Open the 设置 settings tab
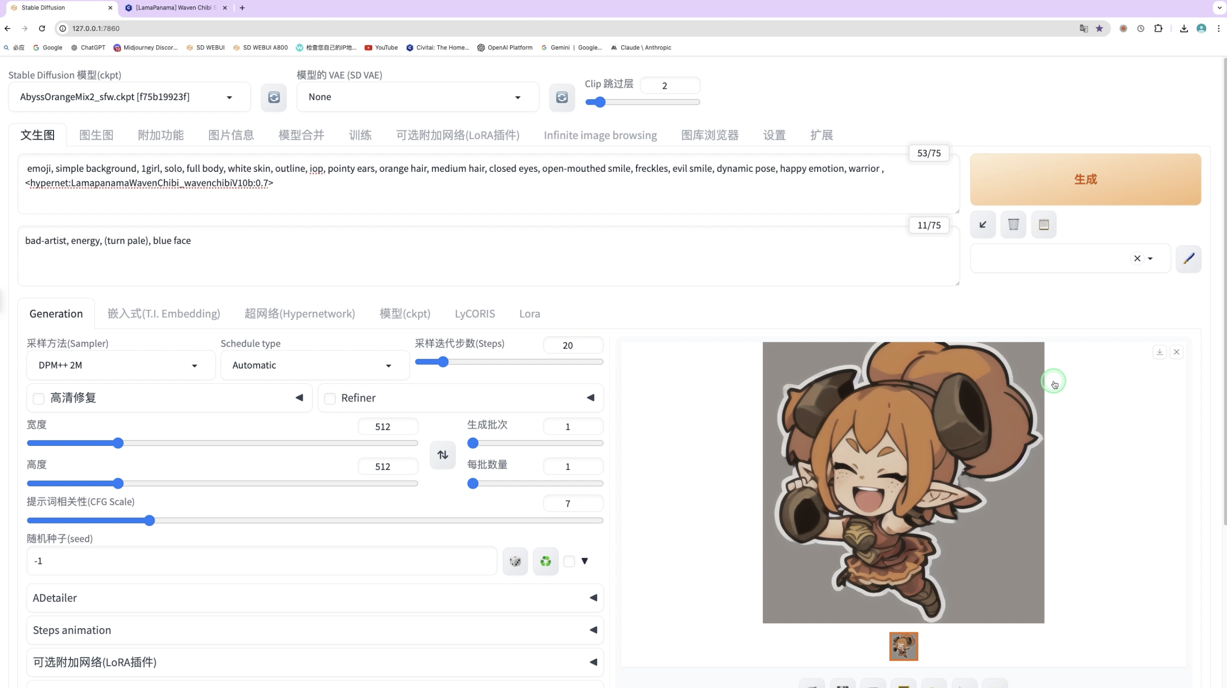The image size is (1227, 688). [774, 135]
